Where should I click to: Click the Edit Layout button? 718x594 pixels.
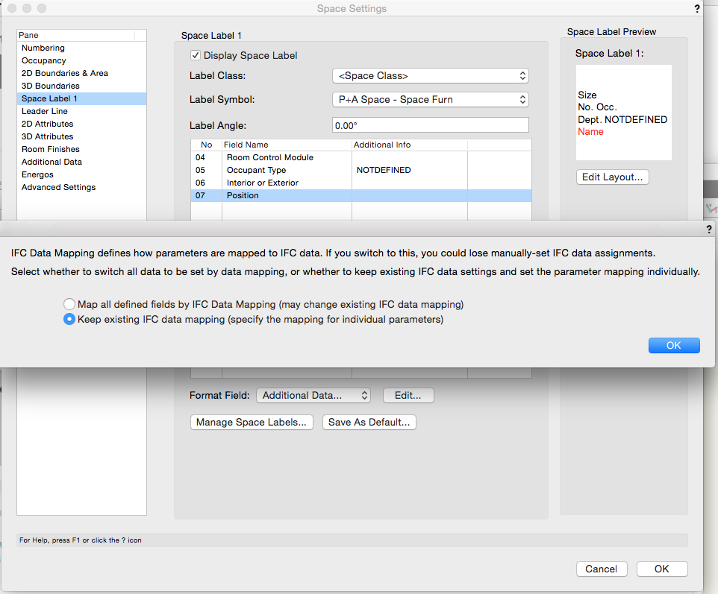[613, 177]
